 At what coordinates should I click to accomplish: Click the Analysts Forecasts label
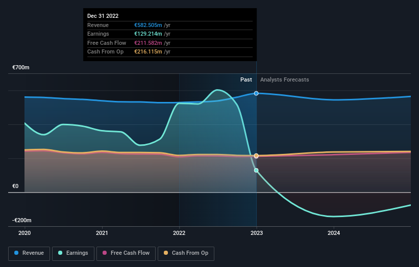pyautogui.click(x=285, y=80)
